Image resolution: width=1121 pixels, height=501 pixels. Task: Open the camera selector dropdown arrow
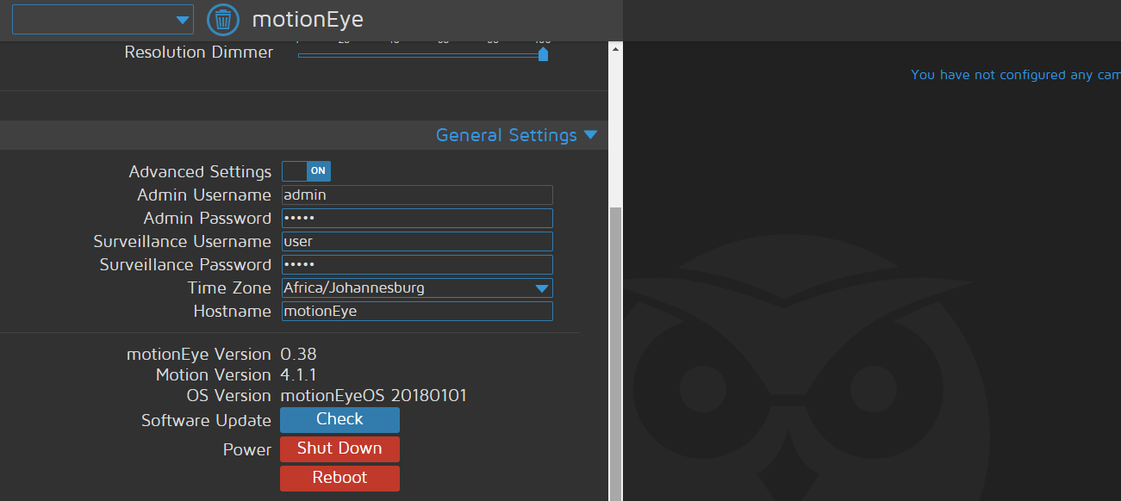[182, 19]
